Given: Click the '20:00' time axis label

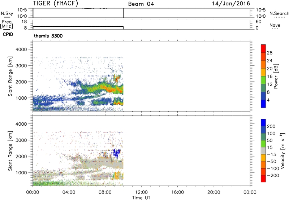Looking at the screenshot, I should point(213,192).
